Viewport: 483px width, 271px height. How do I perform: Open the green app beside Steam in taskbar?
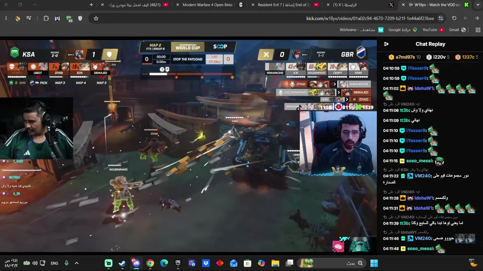coord(109,263)
